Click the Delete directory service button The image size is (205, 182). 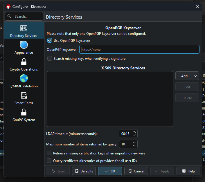187,98
